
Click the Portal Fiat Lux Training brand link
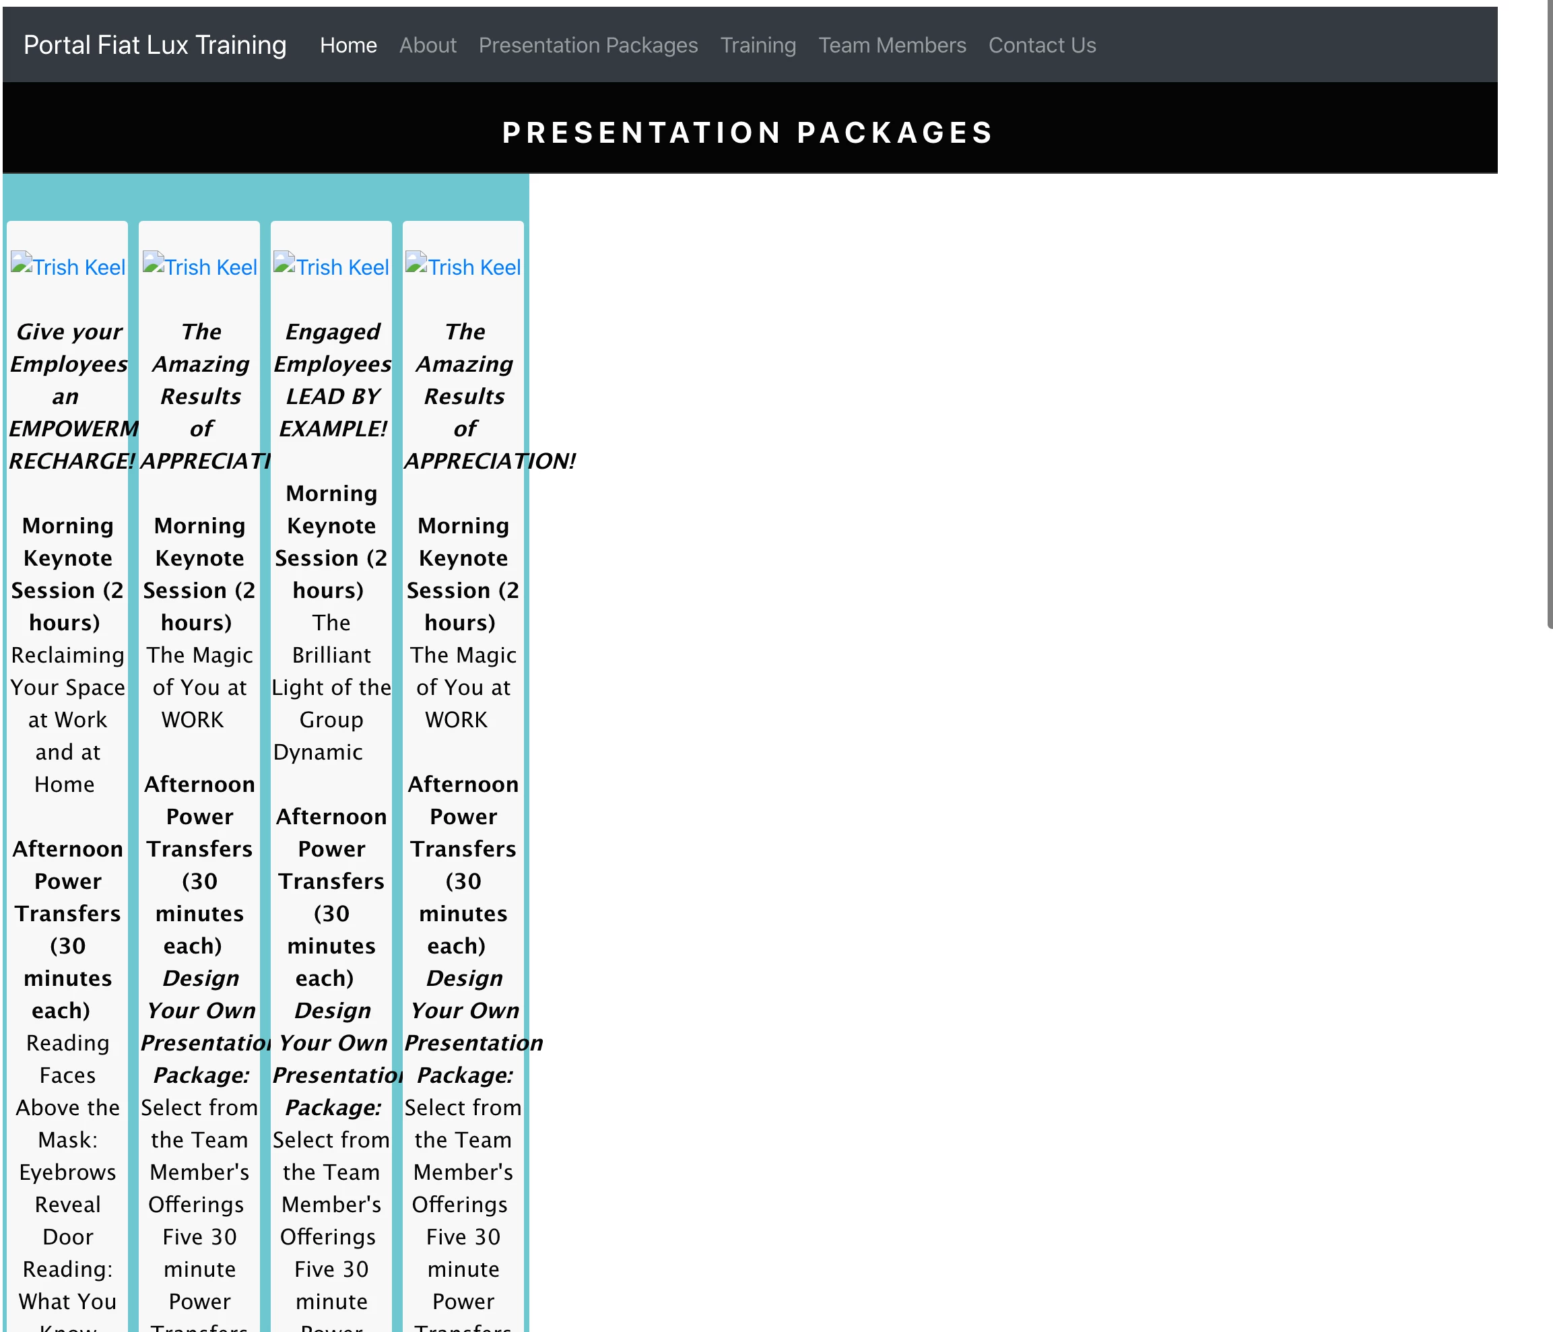[x=154, y=45]
